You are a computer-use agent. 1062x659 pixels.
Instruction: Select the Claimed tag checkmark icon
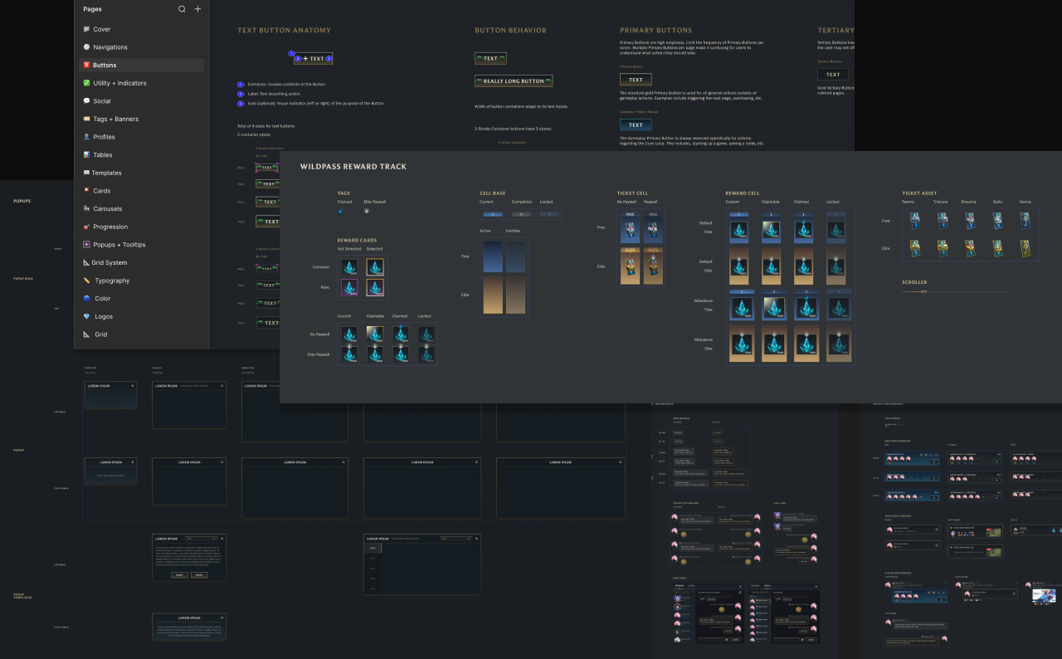340,211
